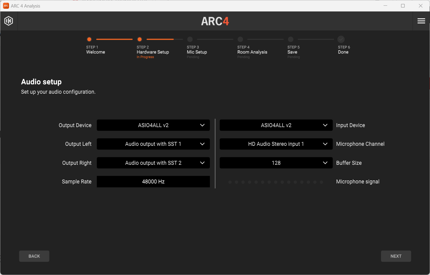The height and width of the screenshot is (275, 430).
Task: Click the Output Left label
Action: click(x=78, y=144)
